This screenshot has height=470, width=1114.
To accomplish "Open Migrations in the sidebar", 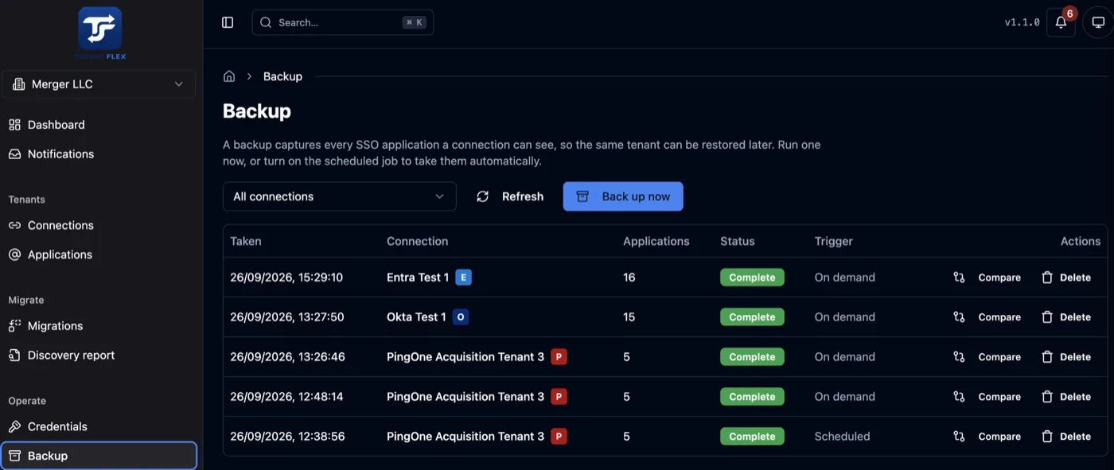I will 99,326.
